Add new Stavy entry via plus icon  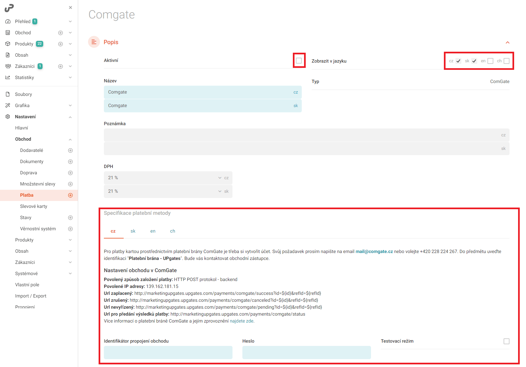coord(70,217)
